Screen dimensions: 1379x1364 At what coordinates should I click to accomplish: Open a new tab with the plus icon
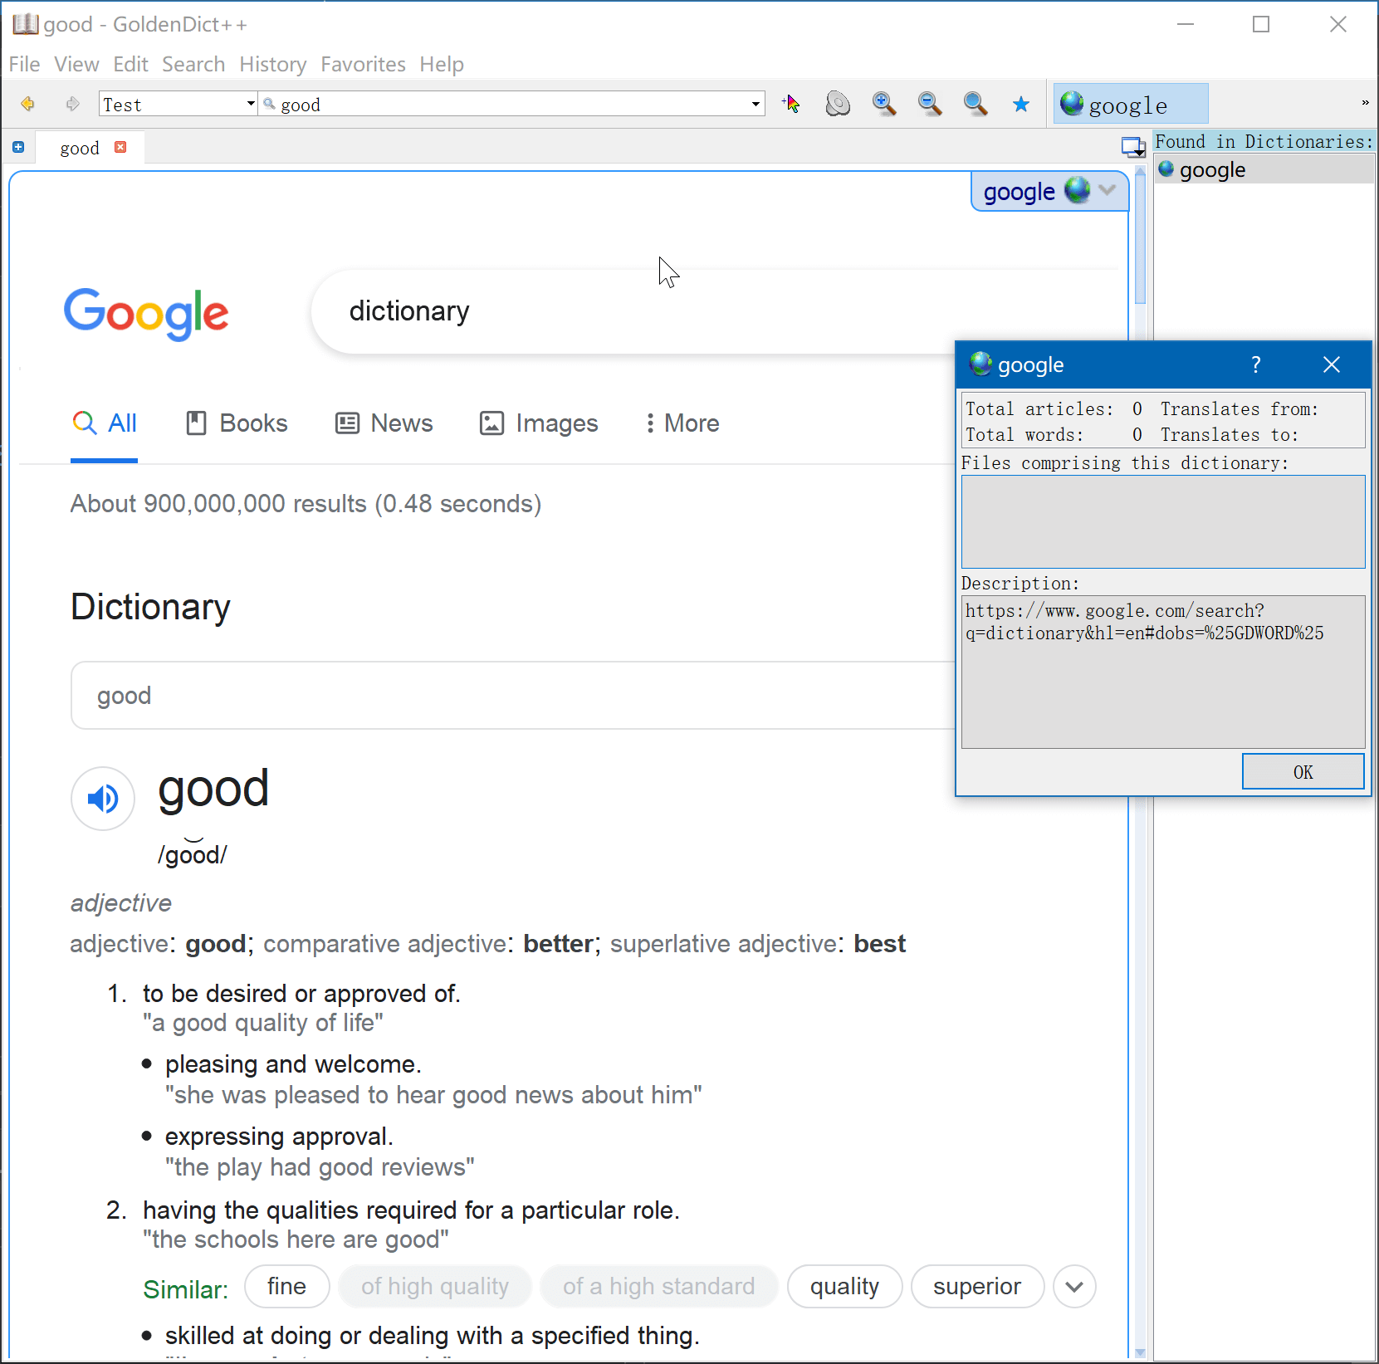click(18, 147)
